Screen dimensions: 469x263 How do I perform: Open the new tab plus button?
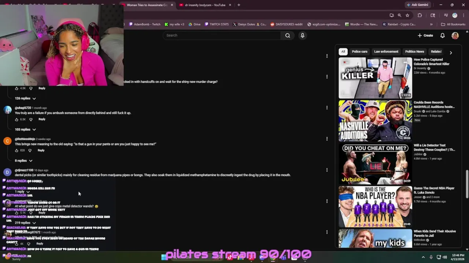(239, 5)
